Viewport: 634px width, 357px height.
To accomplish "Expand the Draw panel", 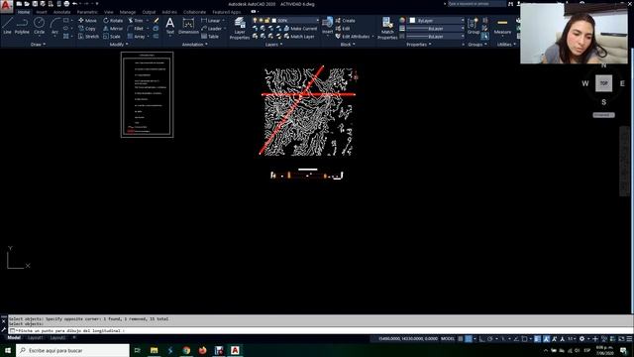I will pos(38,45).
